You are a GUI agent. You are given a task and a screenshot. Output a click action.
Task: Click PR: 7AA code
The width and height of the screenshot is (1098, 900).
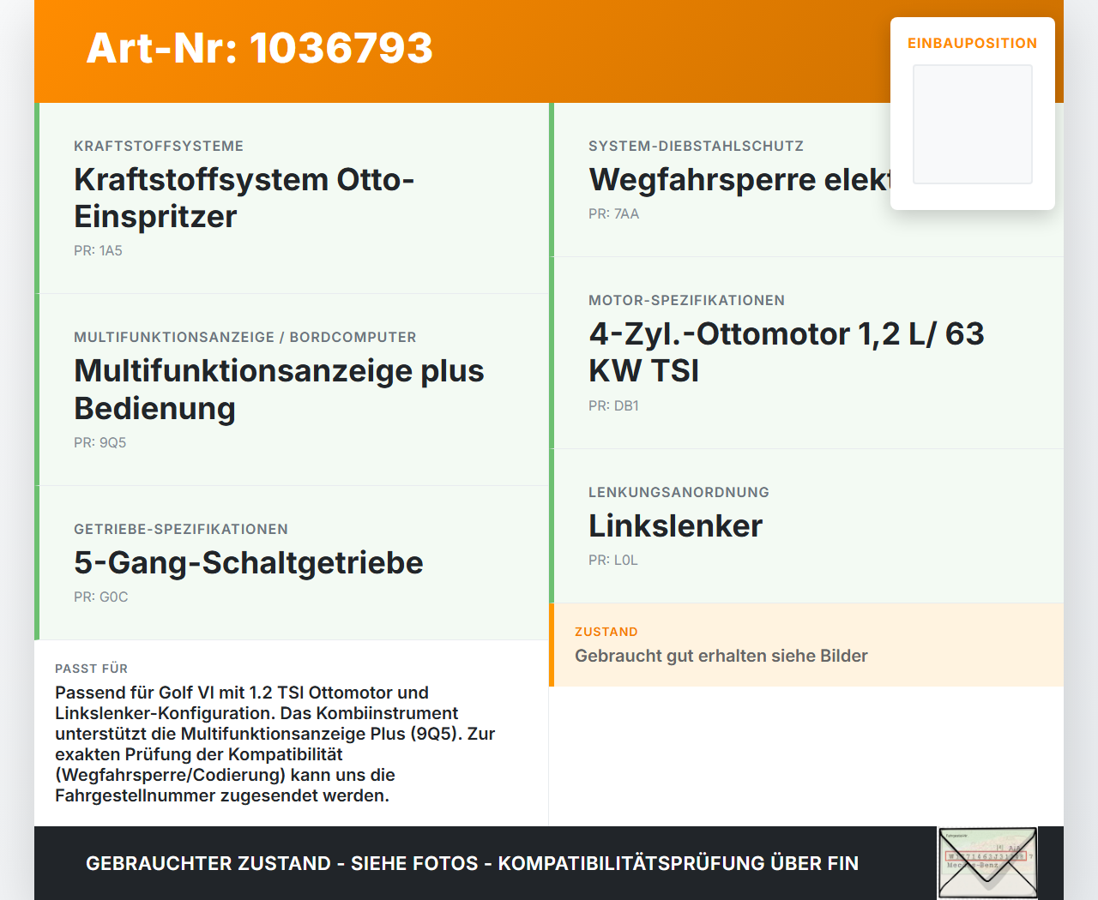coord(613,213)
